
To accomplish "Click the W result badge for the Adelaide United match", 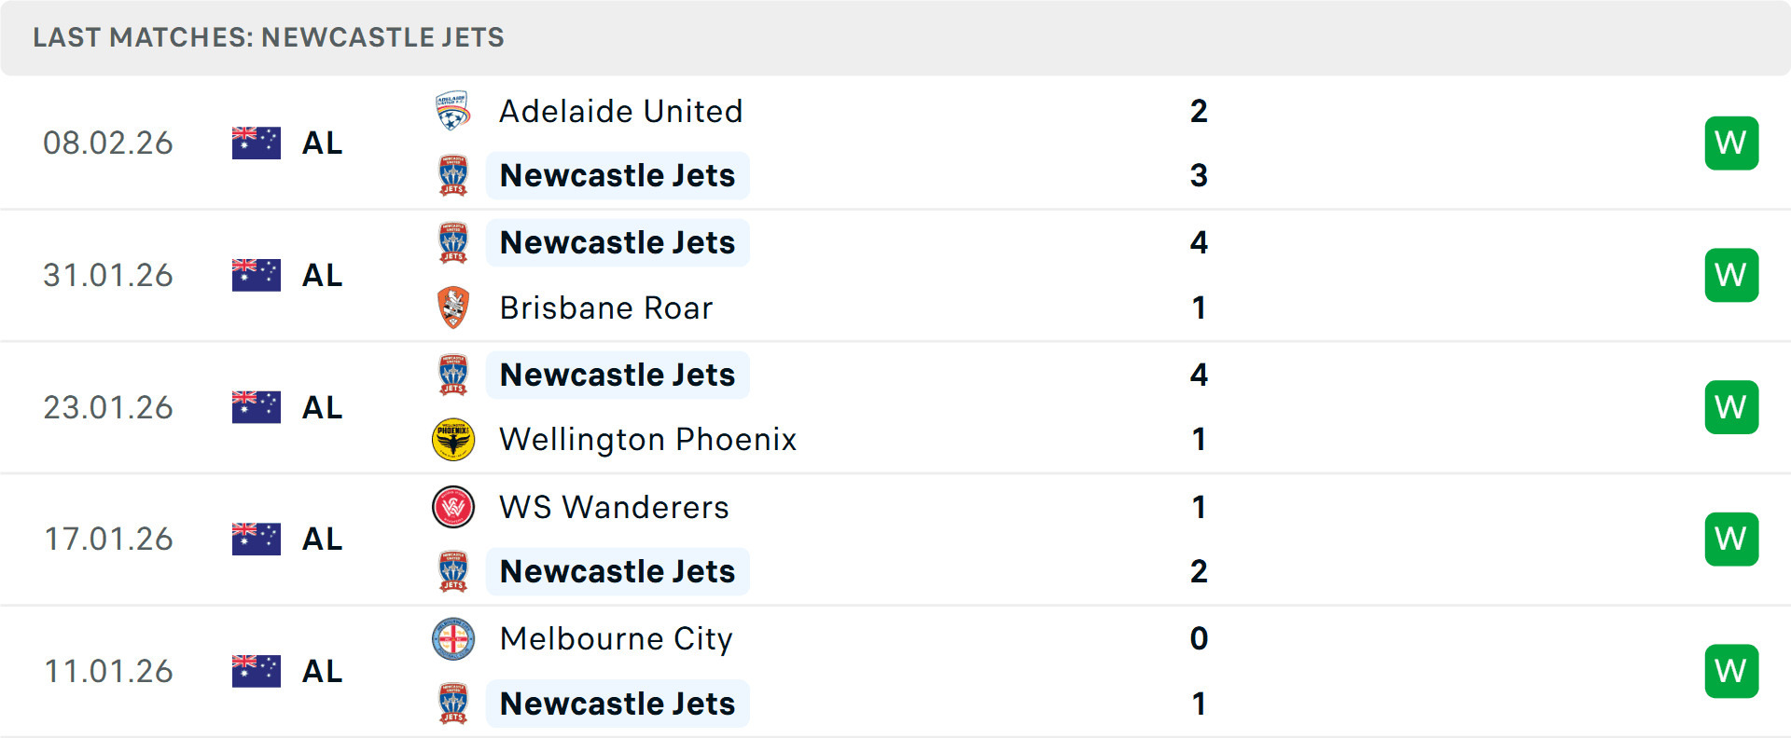I will pyautogui.click(x=1732, y=143).
